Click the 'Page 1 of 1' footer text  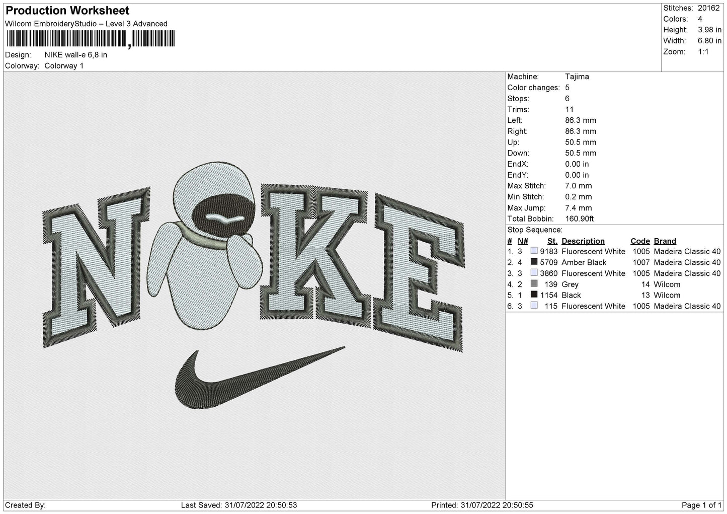[x=701, y=505]
